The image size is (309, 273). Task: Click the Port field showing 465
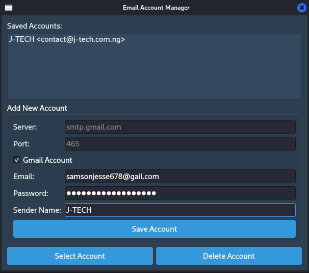point(180,144)
